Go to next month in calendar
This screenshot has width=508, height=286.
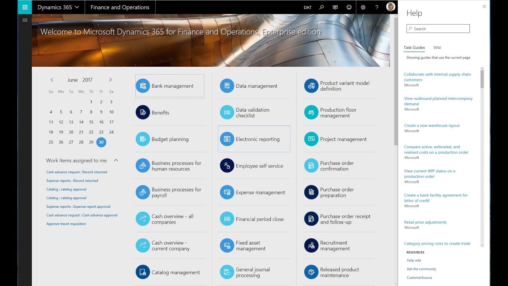[x=110, y=80]
